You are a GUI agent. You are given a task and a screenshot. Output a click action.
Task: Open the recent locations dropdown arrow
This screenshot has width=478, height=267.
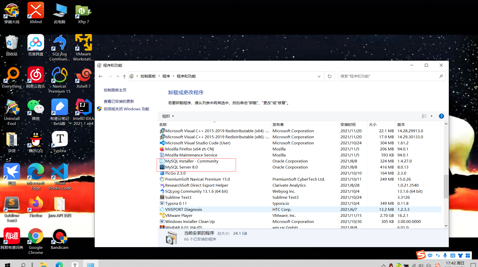[x=118, y=76]
